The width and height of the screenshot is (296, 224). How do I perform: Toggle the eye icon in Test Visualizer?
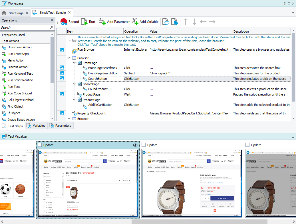(135, 145)
